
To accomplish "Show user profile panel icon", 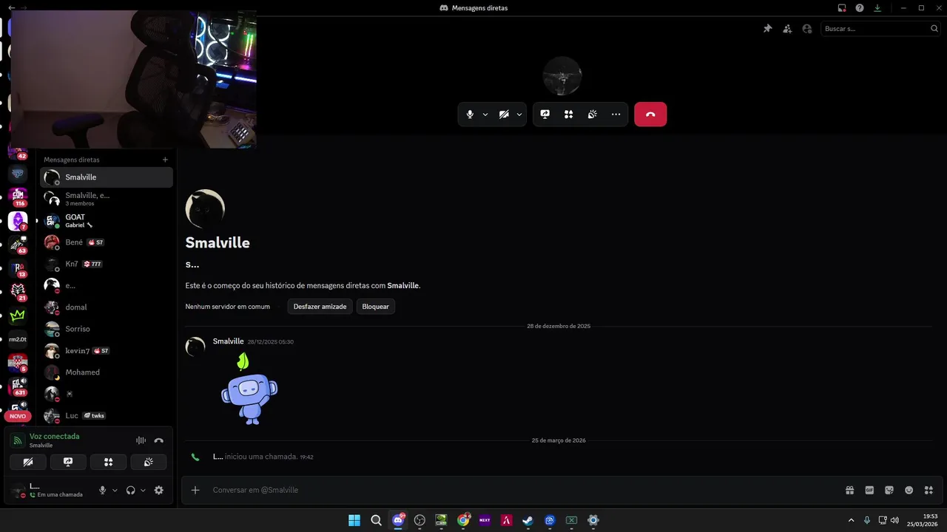I will click(807, 29).
